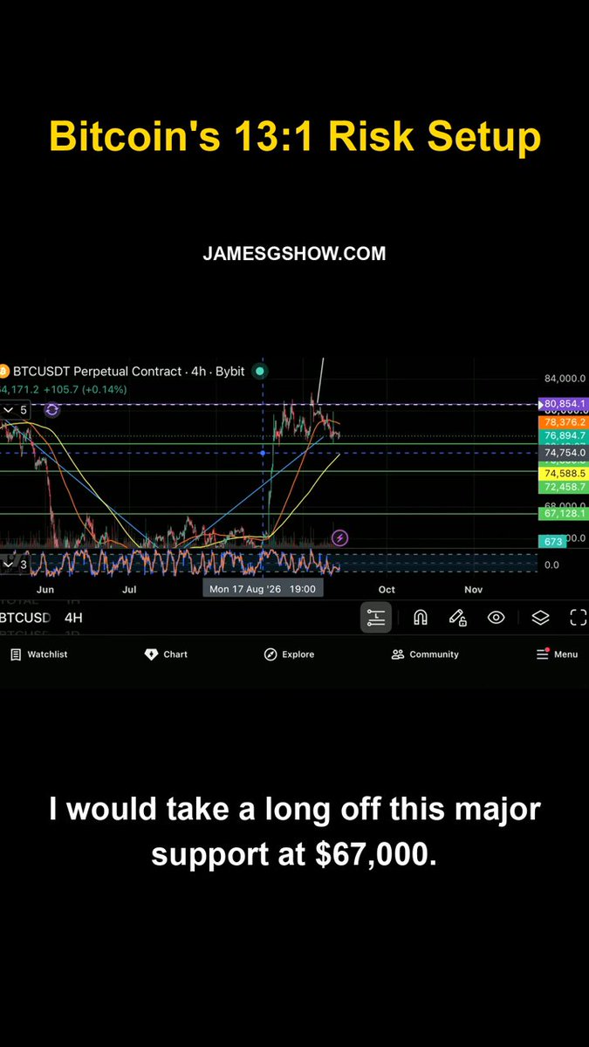Click the Oct label on time axis
The image size is (589, 1047).
tap(387, 590)
